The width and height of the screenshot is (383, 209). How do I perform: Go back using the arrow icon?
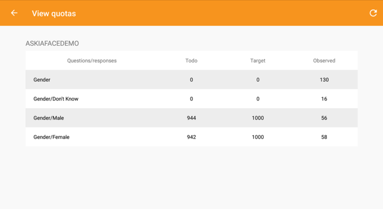pos(14,13)
